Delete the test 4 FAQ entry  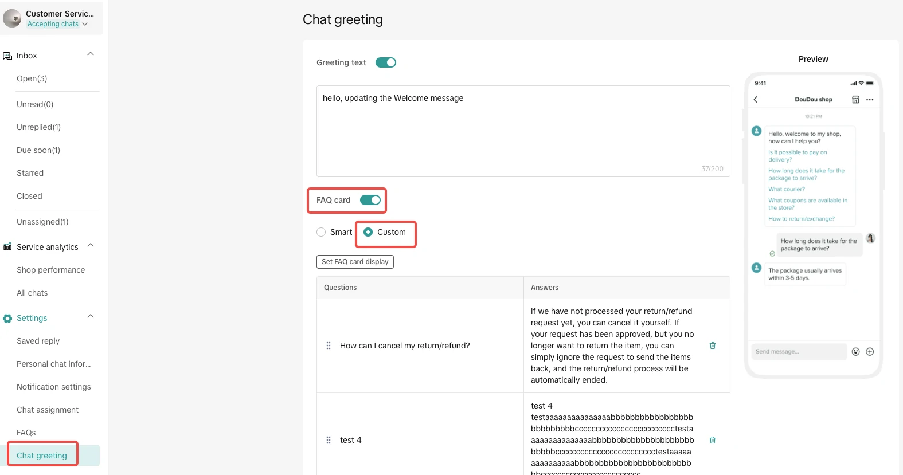pos(713,440)
